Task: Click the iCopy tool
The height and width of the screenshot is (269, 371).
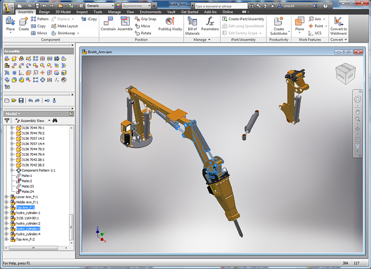Action: pyautogui.click(x=89, y=19)
